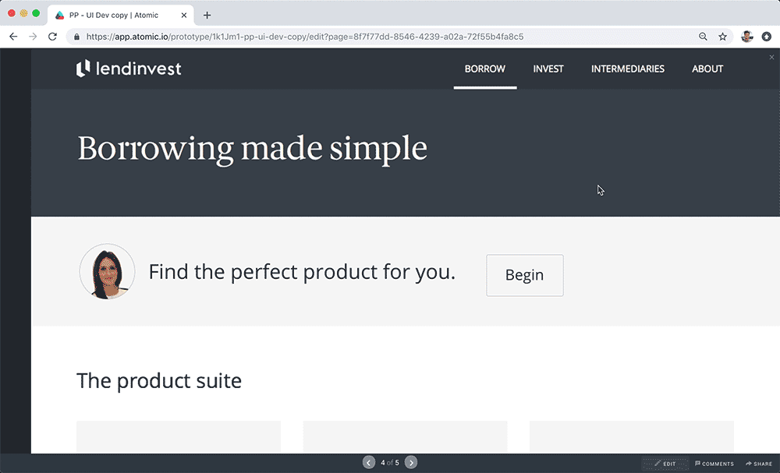Click the macOS green fullscreen button
780x473 pixels.
[x=36, y=13]
